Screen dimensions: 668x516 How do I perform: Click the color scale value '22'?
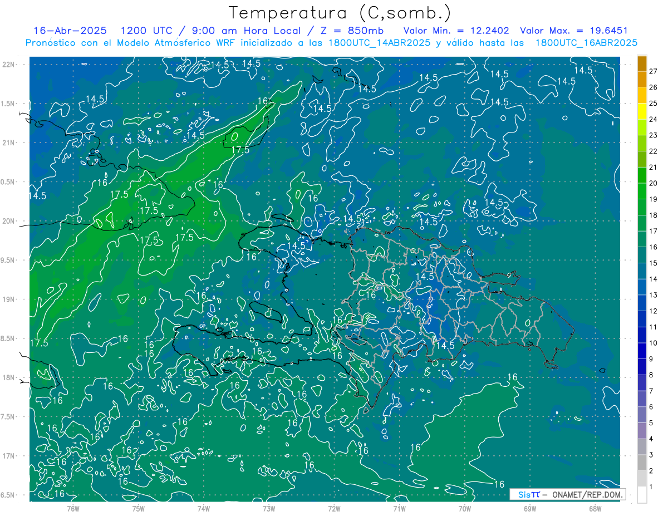click(x=654, y=151)
